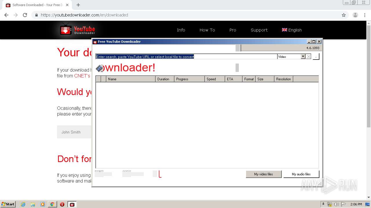Switch to YouTube Downloader taskbar button

(72, 204)
